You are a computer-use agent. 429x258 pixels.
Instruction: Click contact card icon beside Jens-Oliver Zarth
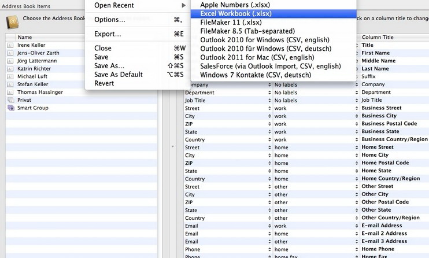pos(10,53)
